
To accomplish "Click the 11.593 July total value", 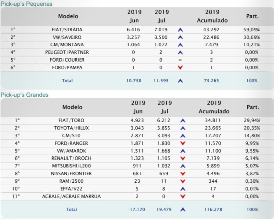I will pyautogui.click(x=161, y=81).
